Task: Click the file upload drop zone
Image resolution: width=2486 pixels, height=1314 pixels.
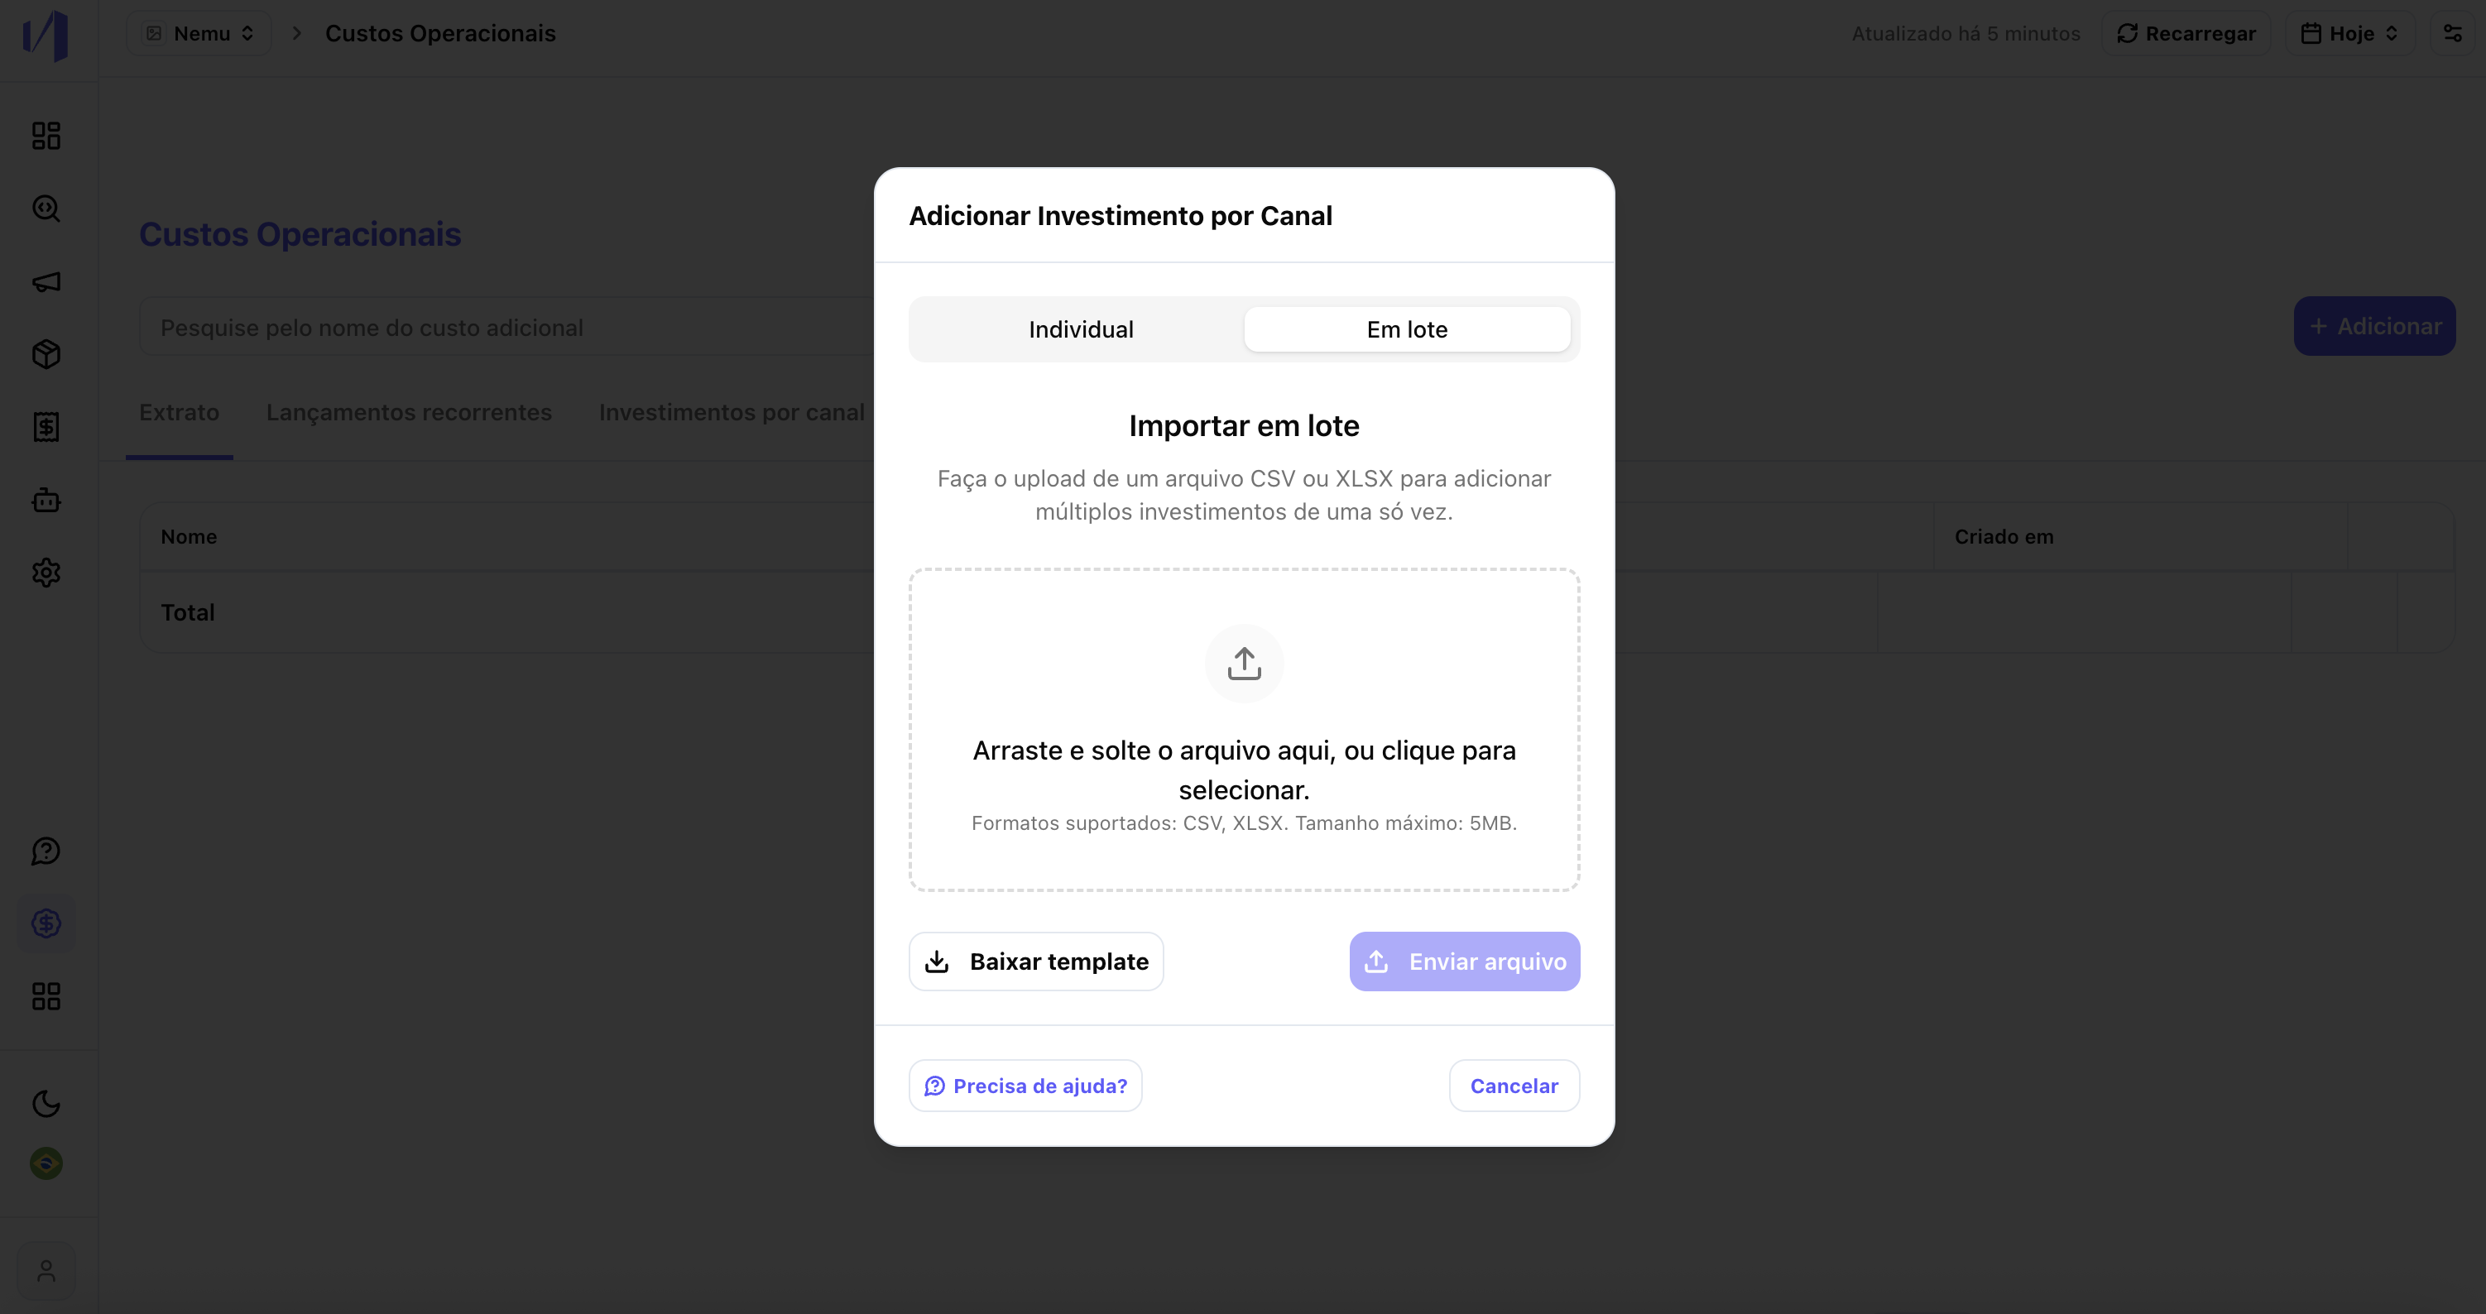Action: coord(1244,731)
